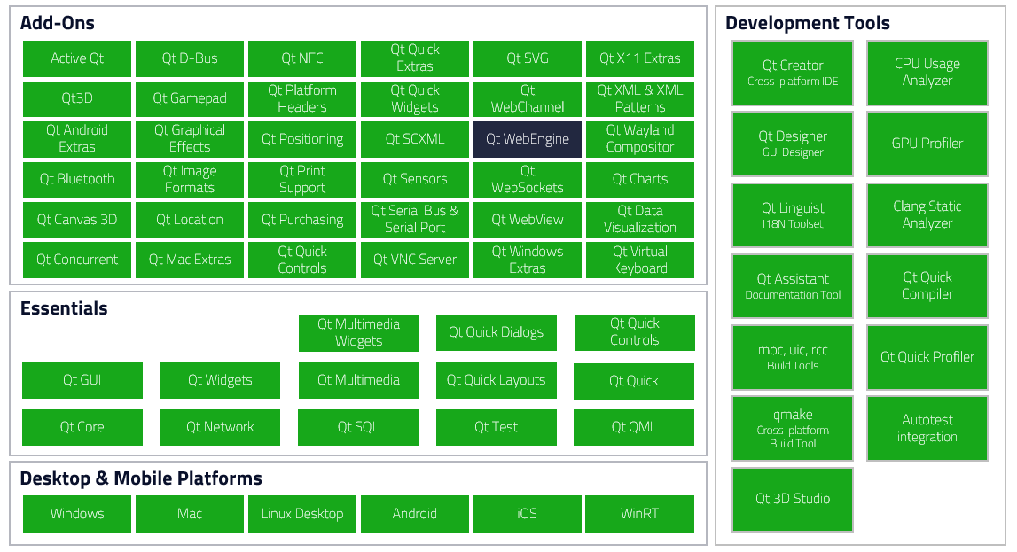Click the Qt Core module
This screenshot has width=1017, height=552.
(82, 427)
